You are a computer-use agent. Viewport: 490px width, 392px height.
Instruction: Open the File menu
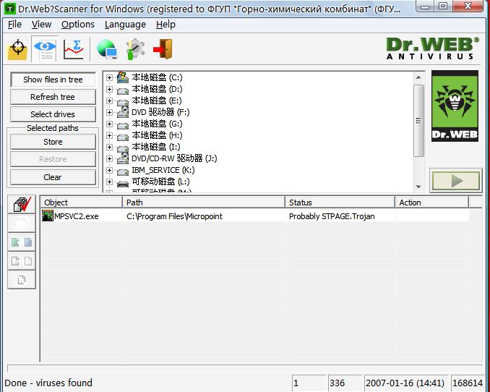click(x=14, y=25)
